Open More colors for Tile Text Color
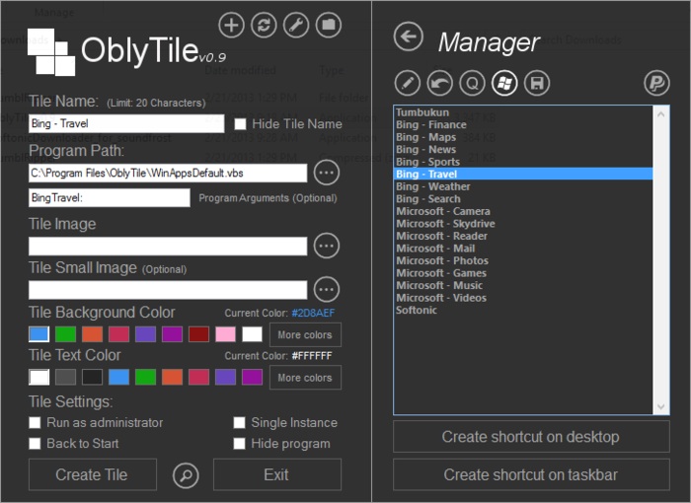Viewport: 691px width, 503px height. click(x=305, y=378)
